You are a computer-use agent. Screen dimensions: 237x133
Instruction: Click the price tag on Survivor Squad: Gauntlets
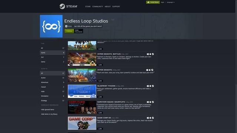(100, 113)
